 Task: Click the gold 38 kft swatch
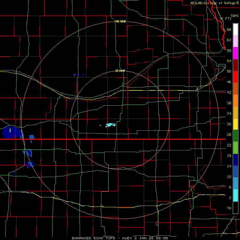(235, 113)
